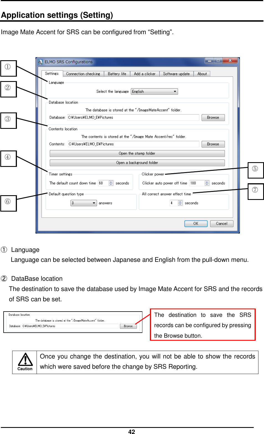Click the Caution warning triangle icon

pos(25,360)
